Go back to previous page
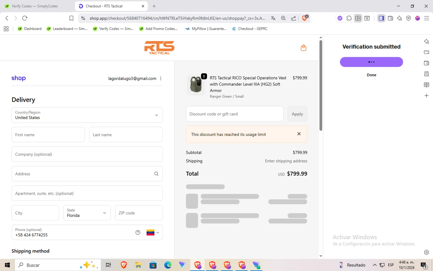The image size is (433, 271). pos(7,18)
